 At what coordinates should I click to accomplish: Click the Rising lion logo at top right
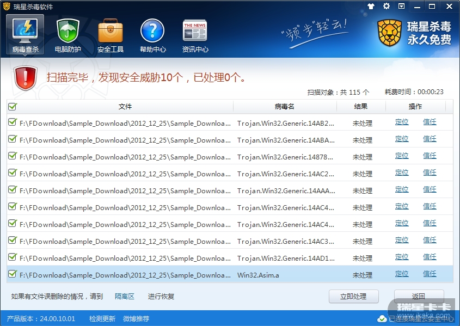[389, 33]
